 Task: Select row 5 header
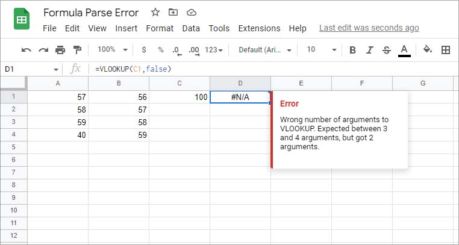[x=14, y=147]
